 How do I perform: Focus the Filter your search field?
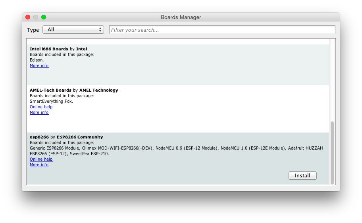(x=222, y=30)
